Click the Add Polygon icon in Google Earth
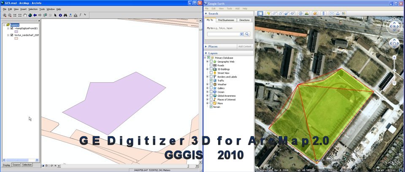This screenshot has width=405, height=172. pyautogui.click(x=275, y=13)
